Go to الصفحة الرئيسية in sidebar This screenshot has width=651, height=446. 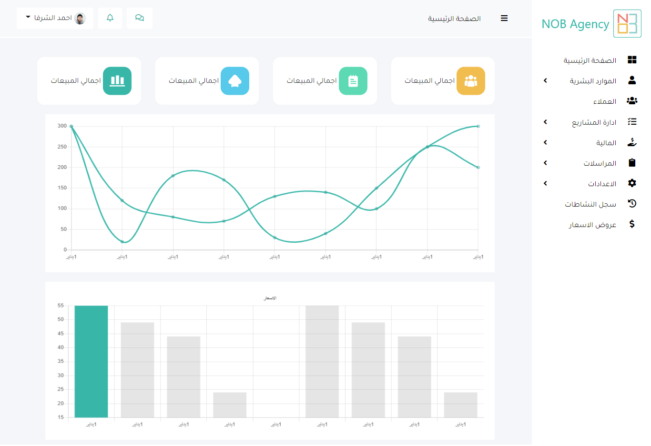(590, 60)
